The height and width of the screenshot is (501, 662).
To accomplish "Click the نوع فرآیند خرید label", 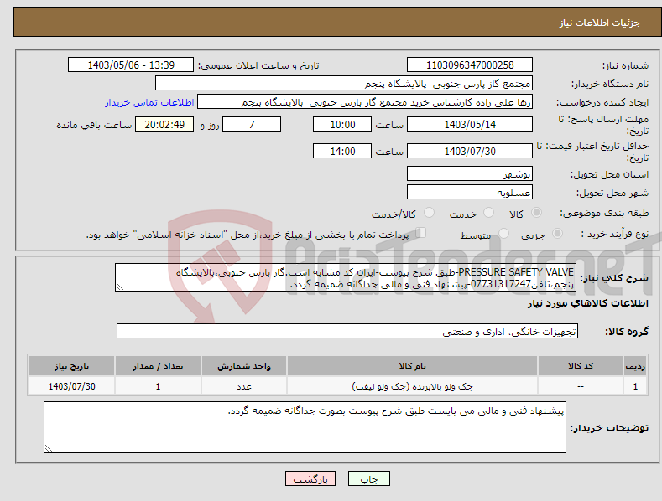I will pyautogui.click(x=615, y=234).
